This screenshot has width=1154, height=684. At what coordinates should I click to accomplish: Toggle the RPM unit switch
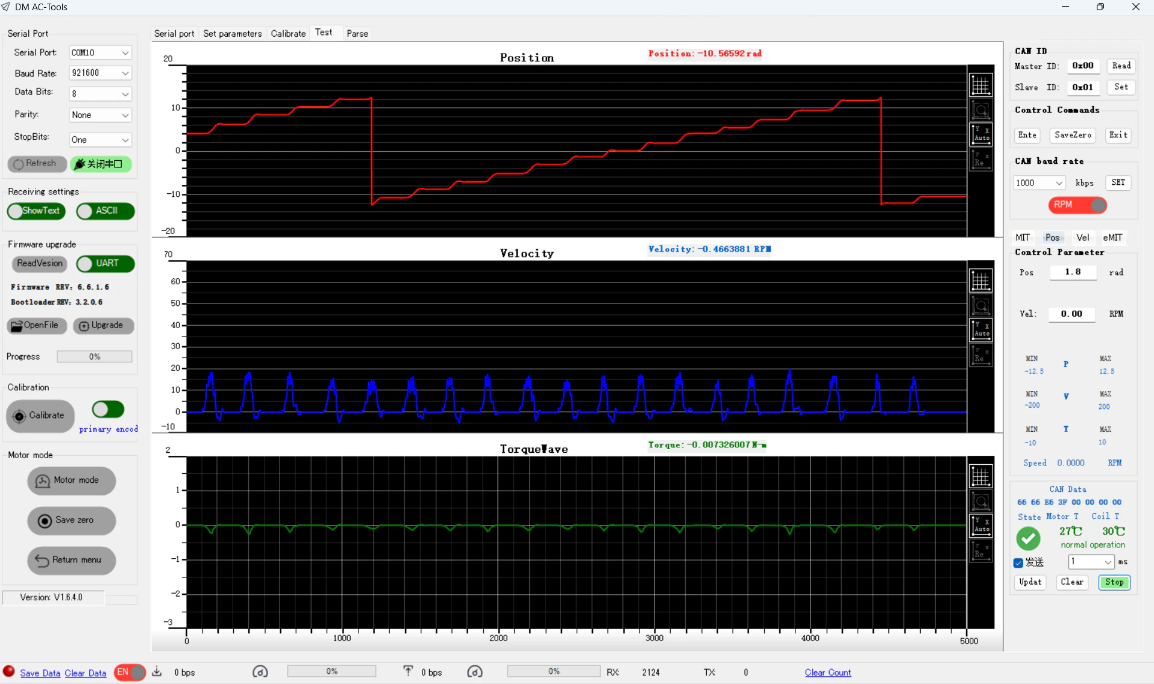click(x=1077, y=205)
